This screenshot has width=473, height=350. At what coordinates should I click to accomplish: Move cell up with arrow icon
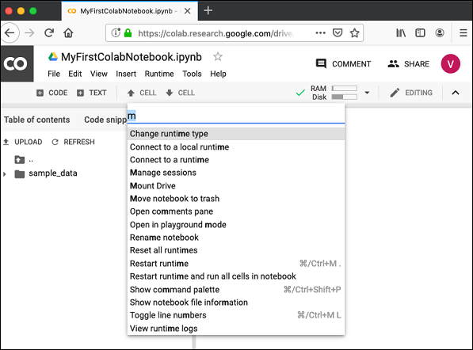point(131,93)
